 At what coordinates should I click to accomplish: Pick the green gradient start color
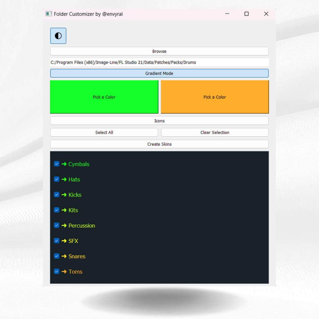pyautogui.click(x=104, y=97)
